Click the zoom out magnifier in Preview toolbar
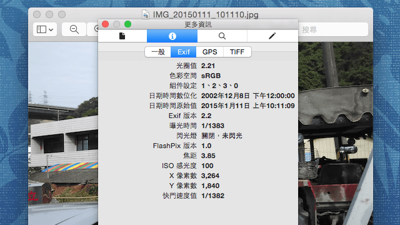Screen dimensions: 400x225 pos(74,29)
